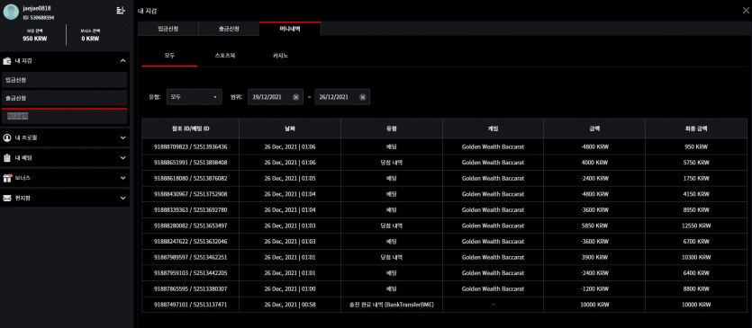Select the 모두 sub-tab
This screenshot has height=328, width=752.
click(170, 56)
